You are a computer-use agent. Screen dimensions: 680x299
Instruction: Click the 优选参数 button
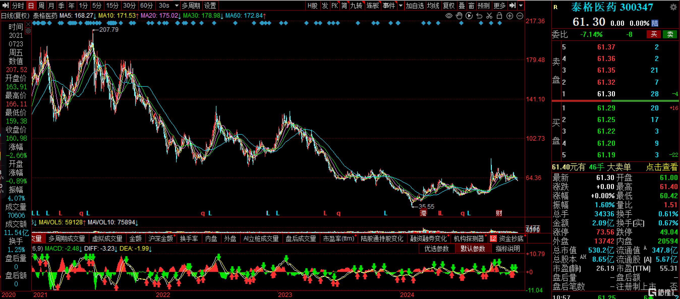pyautogui.click(x=436, y=249)
